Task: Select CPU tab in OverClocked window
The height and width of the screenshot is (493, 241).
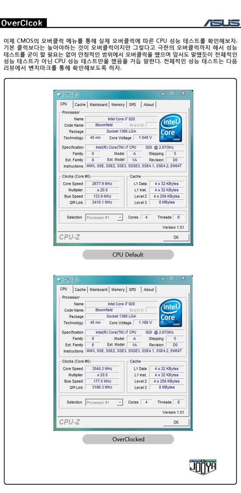Action: (64, 289)
